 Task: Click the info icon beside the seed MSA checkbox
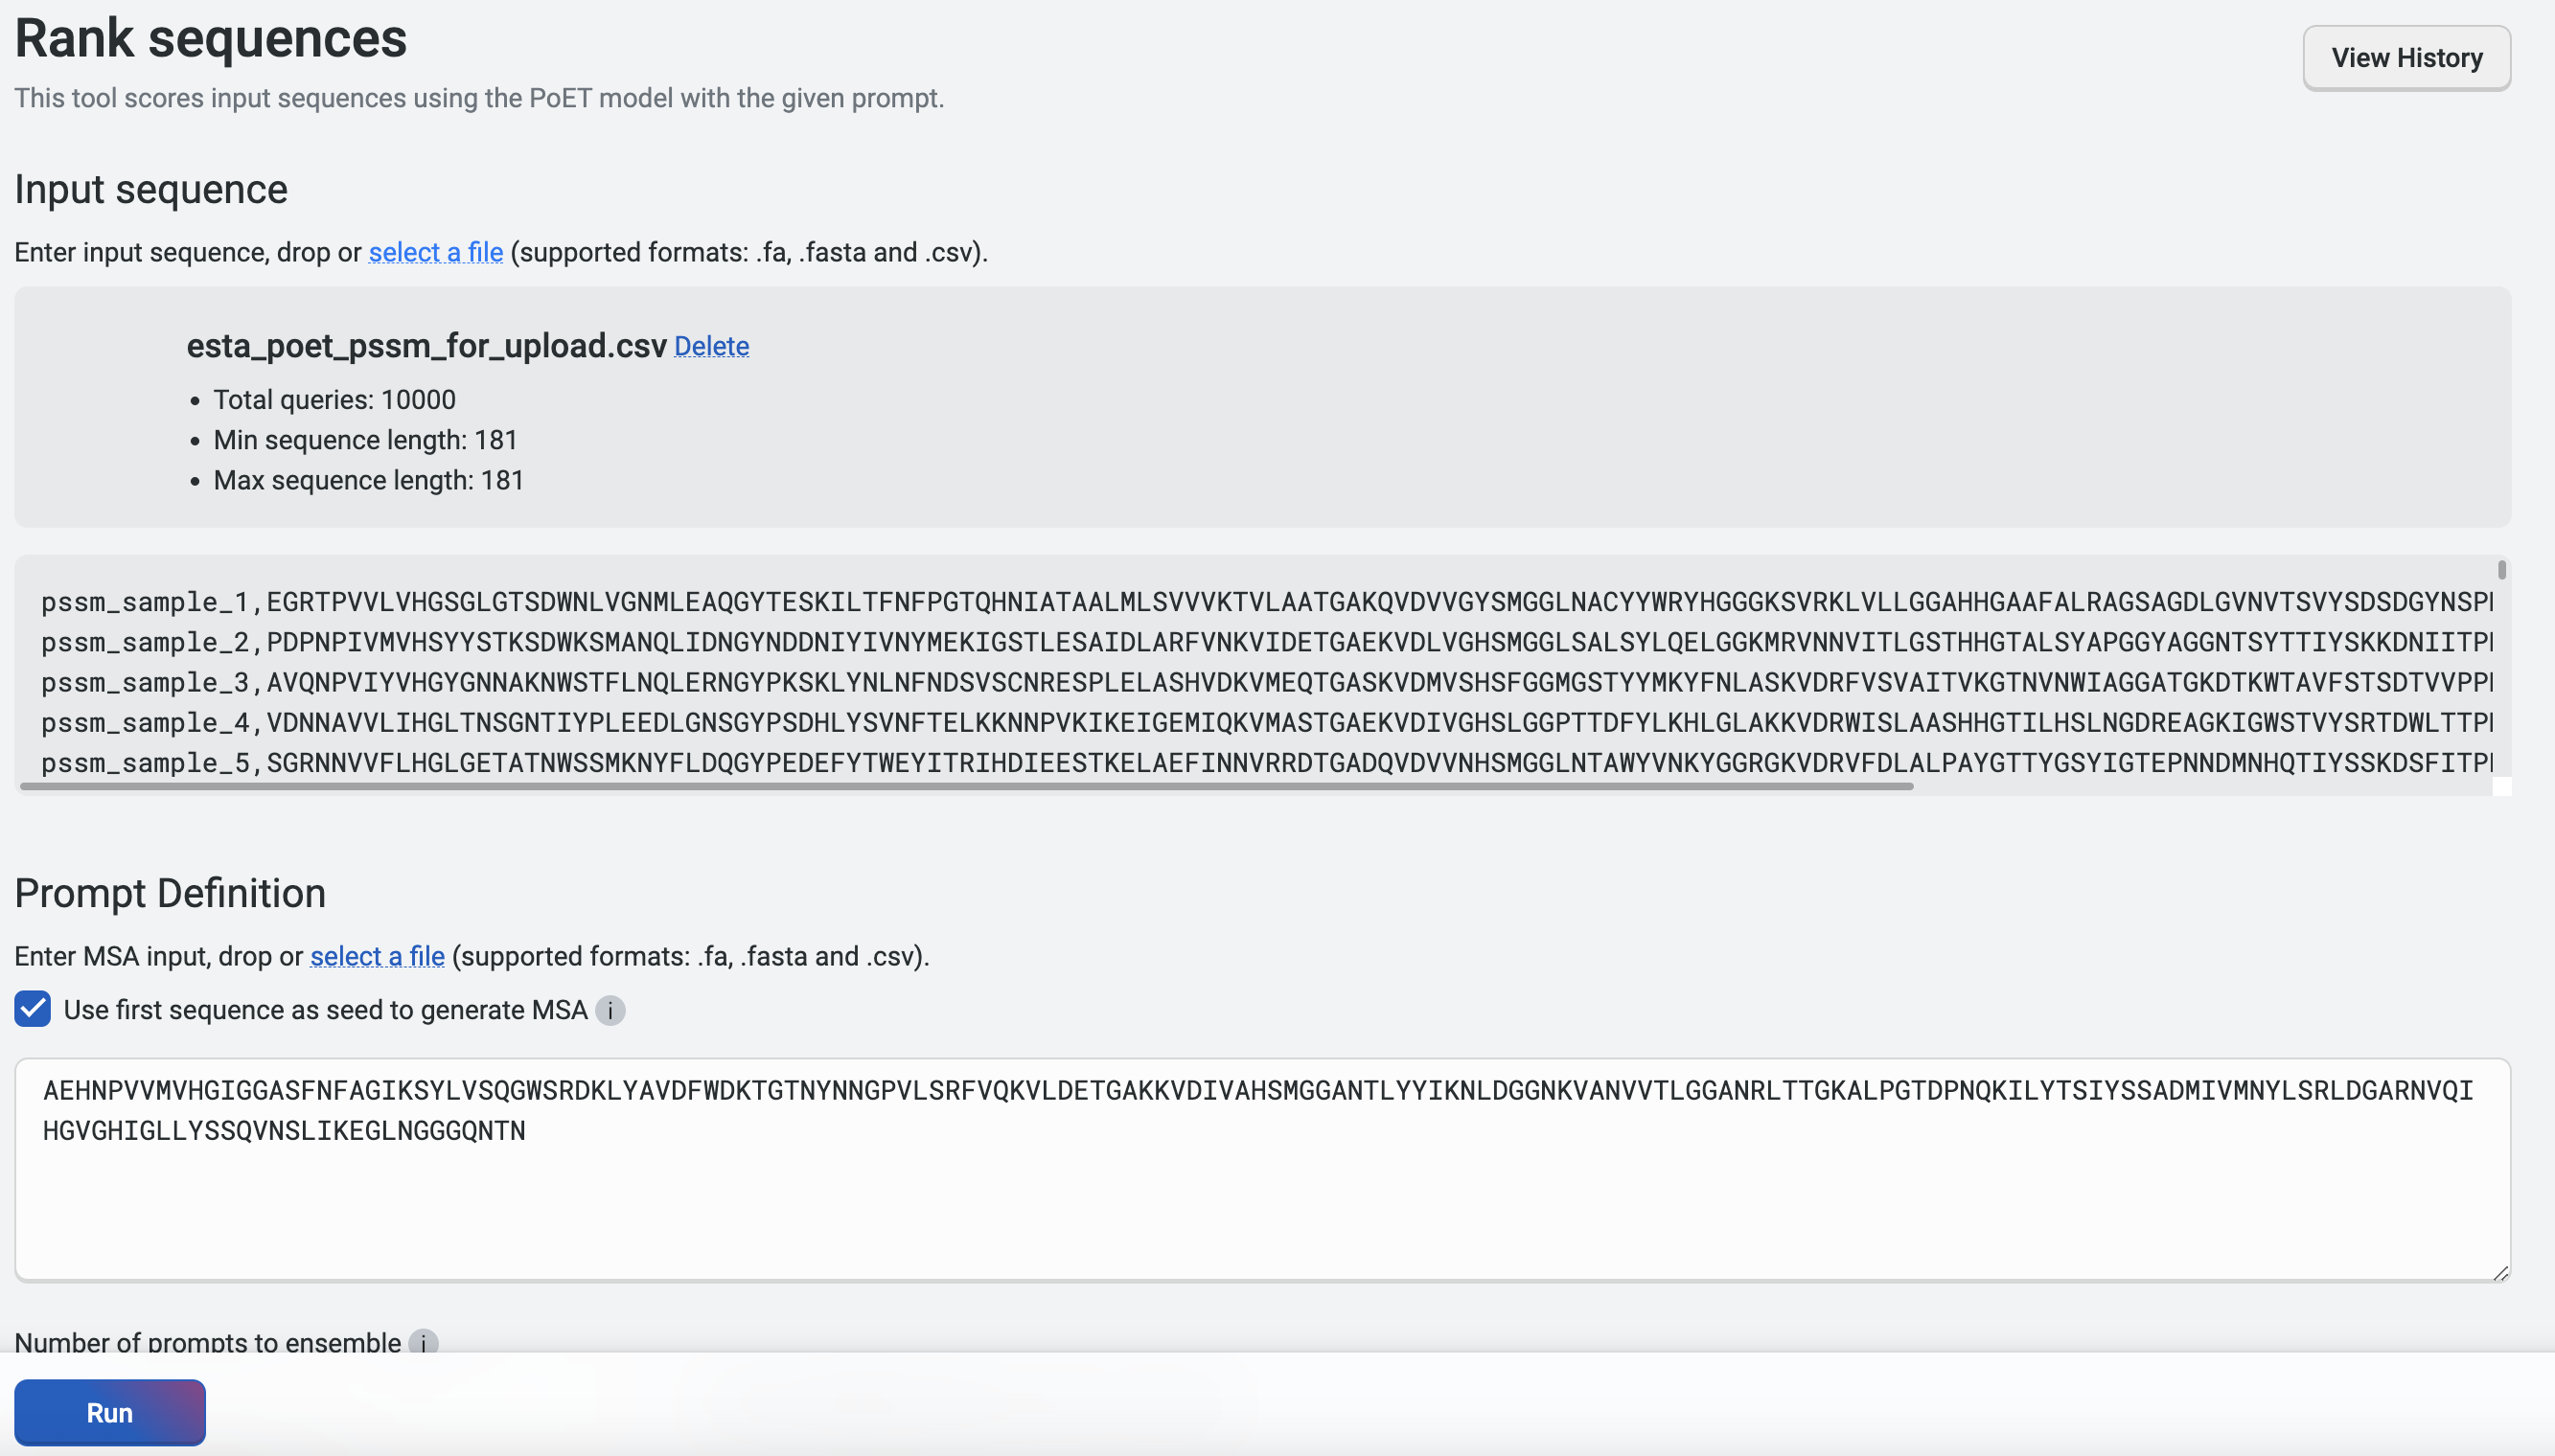click(610, 1011)
